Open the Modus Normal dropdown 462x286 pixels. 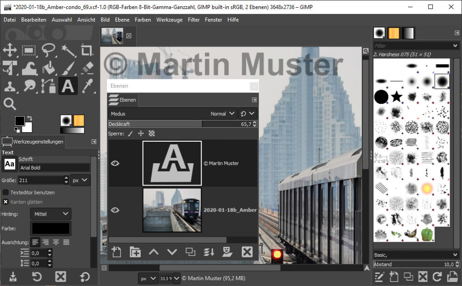coord(223,114)
